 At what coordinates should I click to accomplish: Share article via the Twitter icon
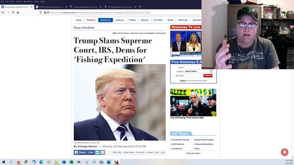(97, 152)
